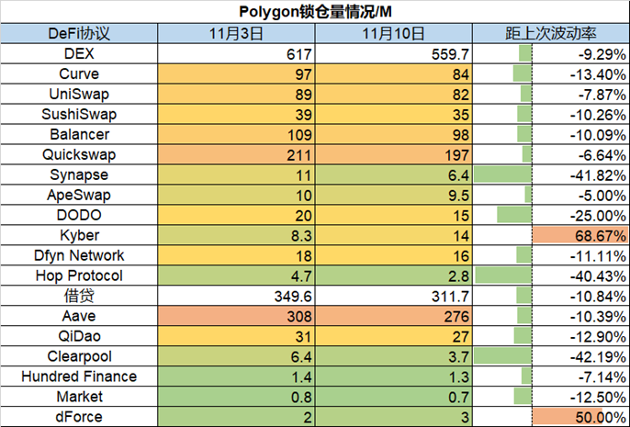Select the Balancer value 109 cell
This screenshot has height=427, width=630.
coord(236,134)
